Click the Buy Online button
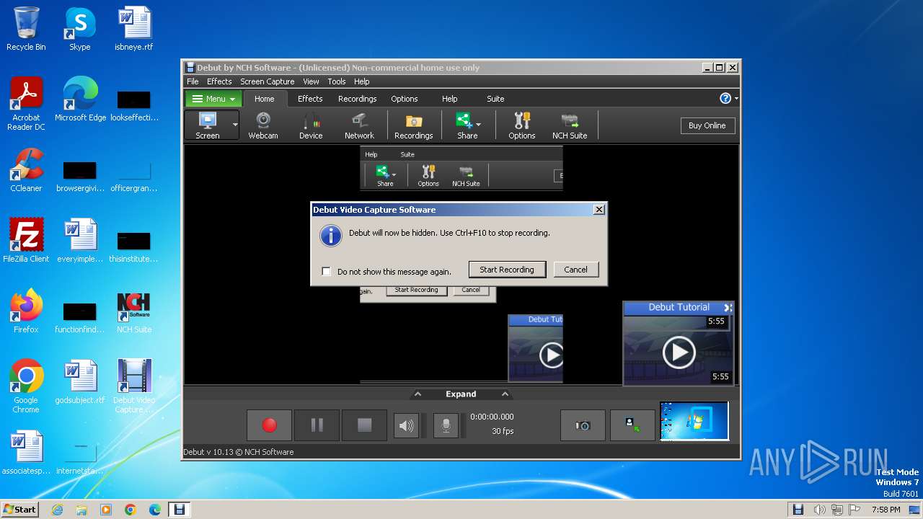The width and height of the screenshot is (923, 519). [707, 125]
